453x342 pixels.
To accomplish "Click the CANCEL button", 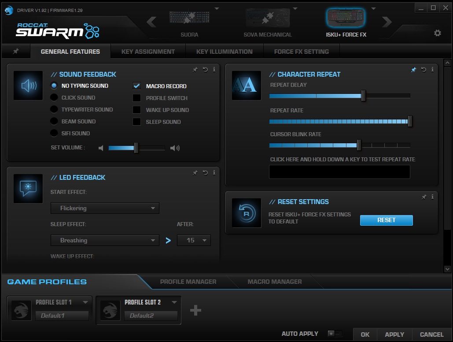I will [x=431, y=335].
